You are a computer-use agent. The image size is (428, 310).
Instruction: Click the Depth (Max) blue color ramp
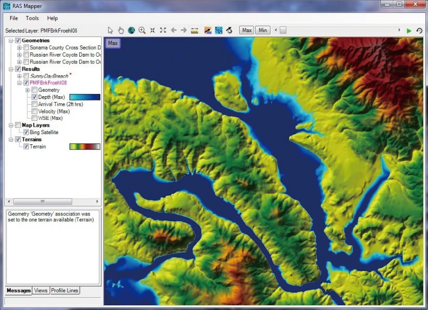point(85,97)
